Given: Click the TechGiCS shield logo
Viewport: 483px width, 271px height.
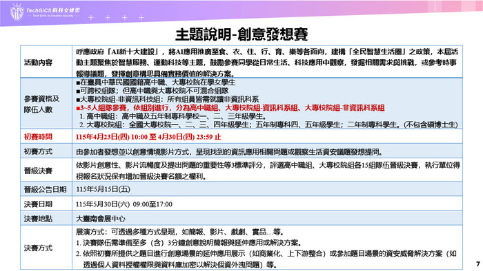Looking at the screenshot, I should (17, 12).
